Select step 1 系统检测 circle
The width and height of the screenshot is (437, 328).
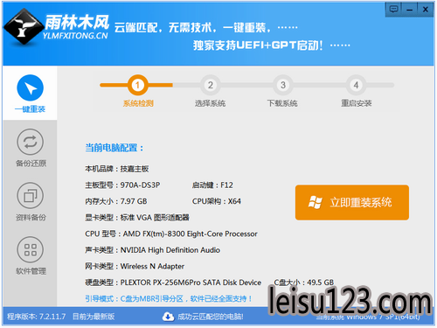coord(137,85)
